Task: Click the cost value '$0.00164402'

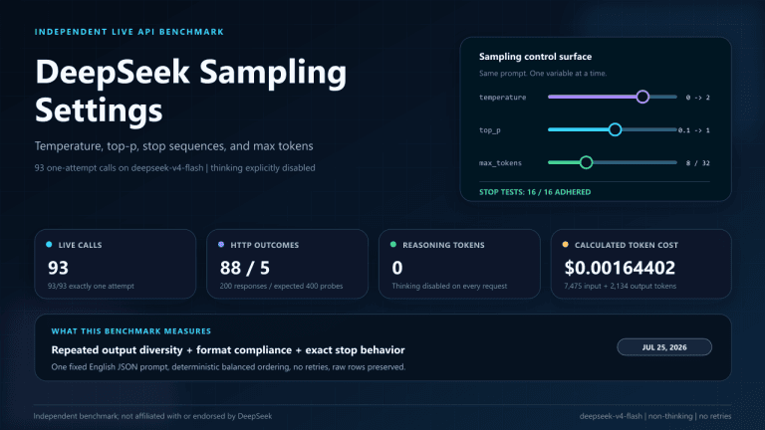Action: [x=620, y=268]
